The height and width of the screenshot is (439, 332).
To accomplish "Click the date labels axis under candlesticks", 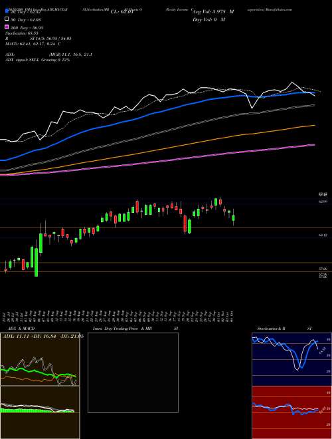I will click(119, 316).
